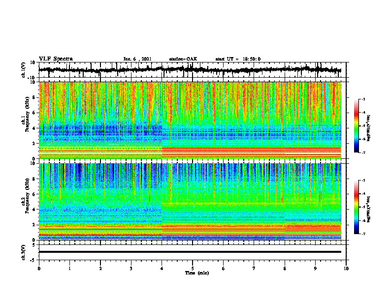Click the "Time (min)" x-axis label
The height and width of the screenshot is (301, 390).
[197, 273]
